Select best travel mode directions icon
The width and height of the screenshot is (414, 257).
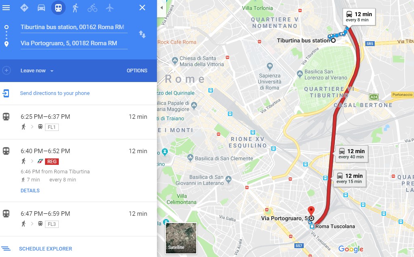24,8
